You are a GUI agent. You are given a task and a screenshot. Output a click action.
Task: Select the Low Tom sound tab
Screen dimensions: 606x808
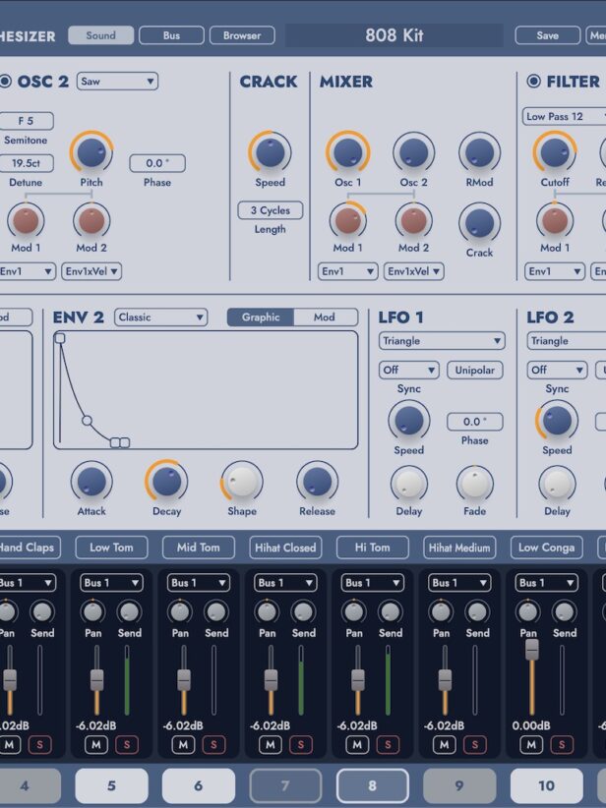[111, 548]
